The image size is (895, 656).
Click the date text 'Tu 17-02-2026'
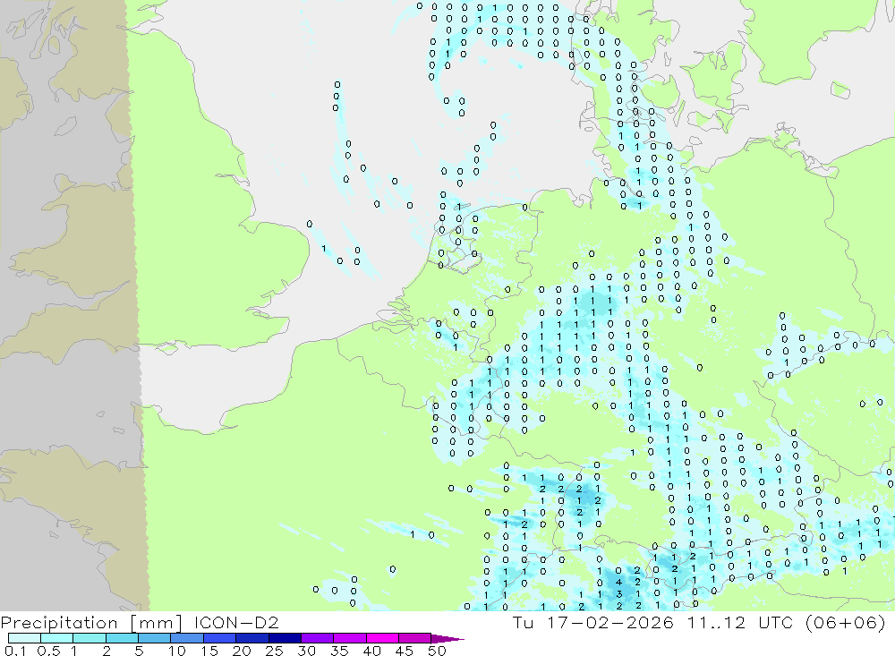pyautogui.click(x=593, y=622)
